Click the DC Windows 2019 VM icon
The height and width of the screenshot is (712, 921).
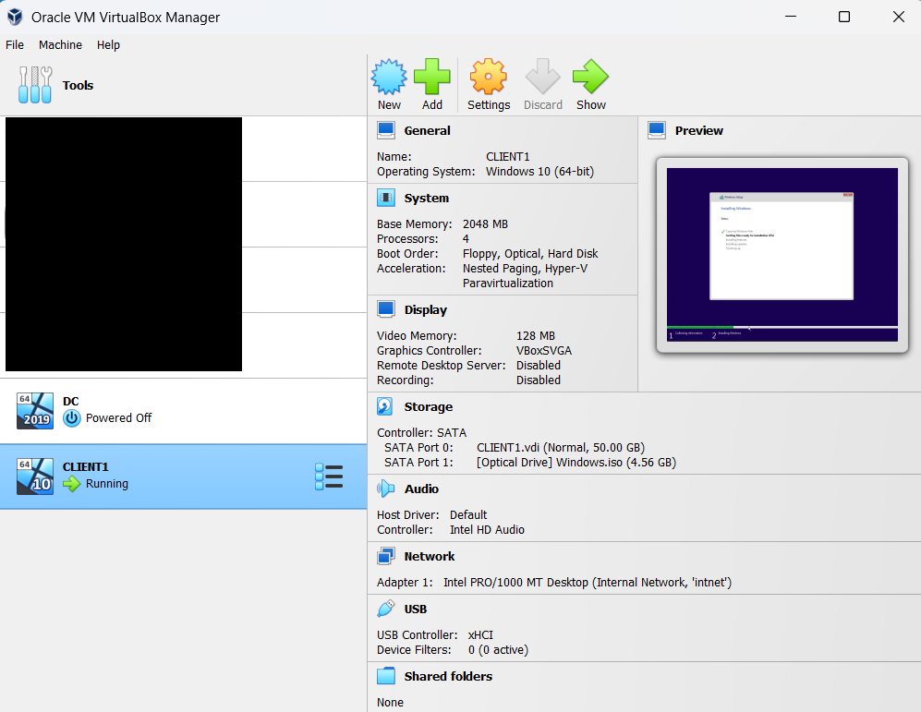click(35, 411)
